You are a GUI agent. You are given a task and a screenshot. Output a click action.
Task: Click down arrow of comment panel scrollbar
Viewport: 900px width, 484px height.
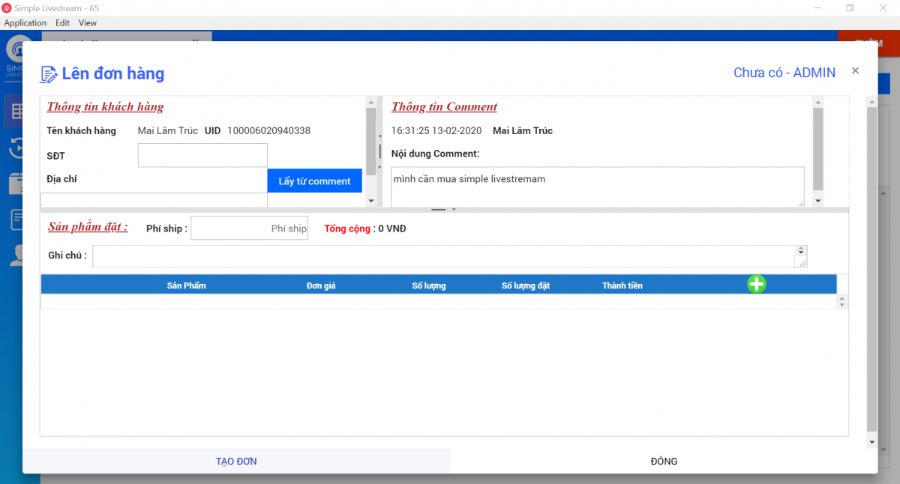point(818,201)
